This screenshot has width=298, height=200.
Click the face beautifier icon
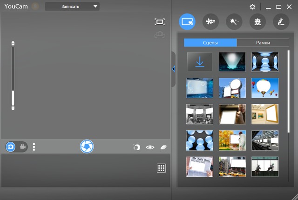pos(136,147)
